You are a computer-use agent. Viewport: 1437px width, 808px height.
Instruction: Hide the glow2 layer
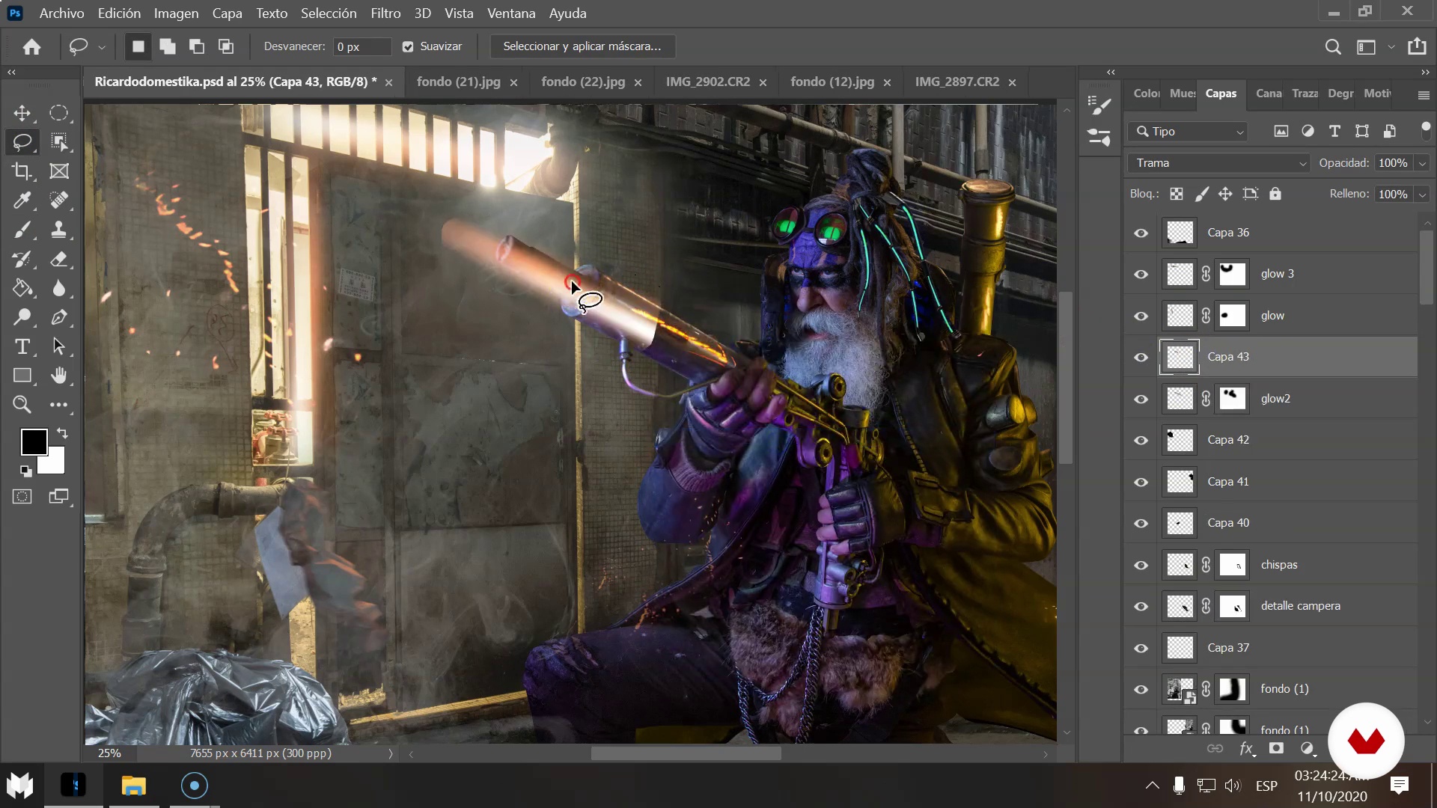point(1141,399)
